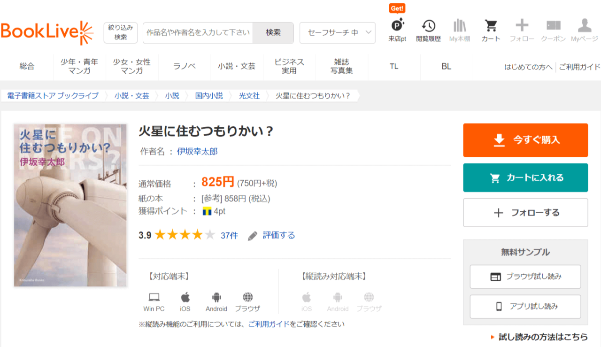The height and width of the screenshot is (347, 601).
Task: Click the ブラウザ icon under 縦読み対応端末
Action: tap(369, 297)
